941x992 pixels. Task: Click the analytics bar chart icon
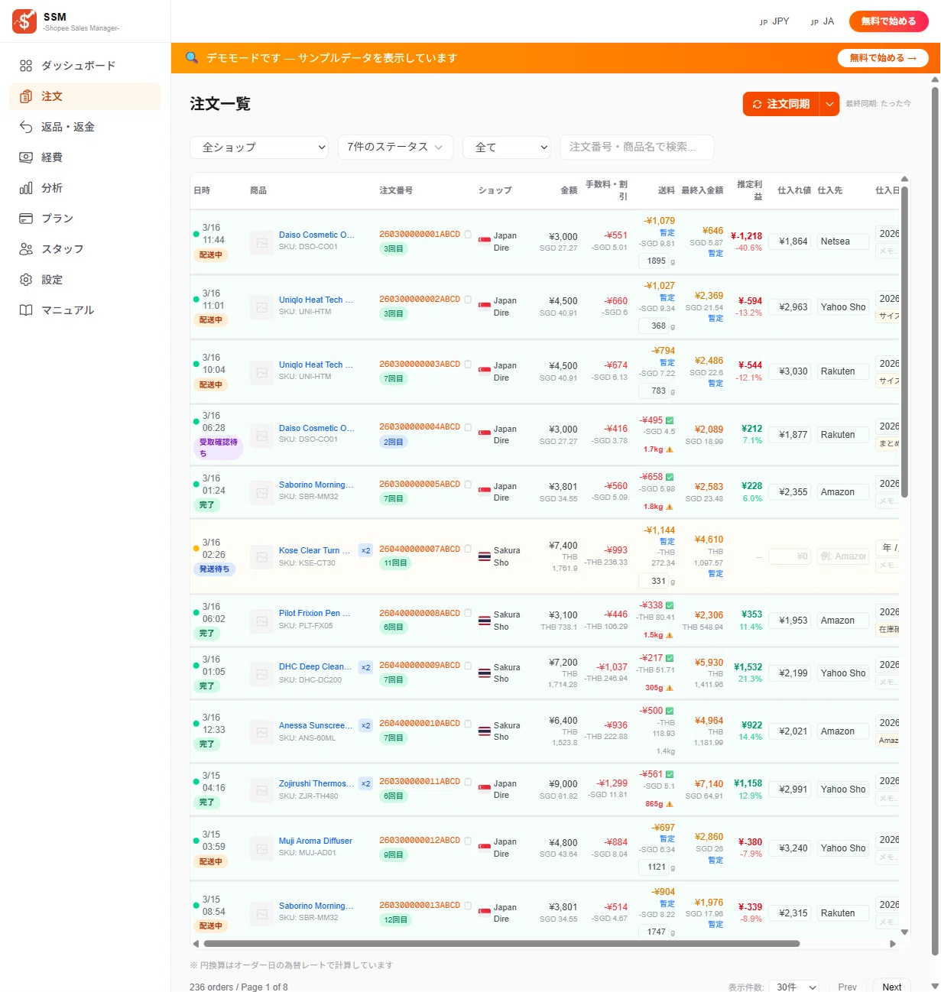pyautogui.click(x=26, y=188)
